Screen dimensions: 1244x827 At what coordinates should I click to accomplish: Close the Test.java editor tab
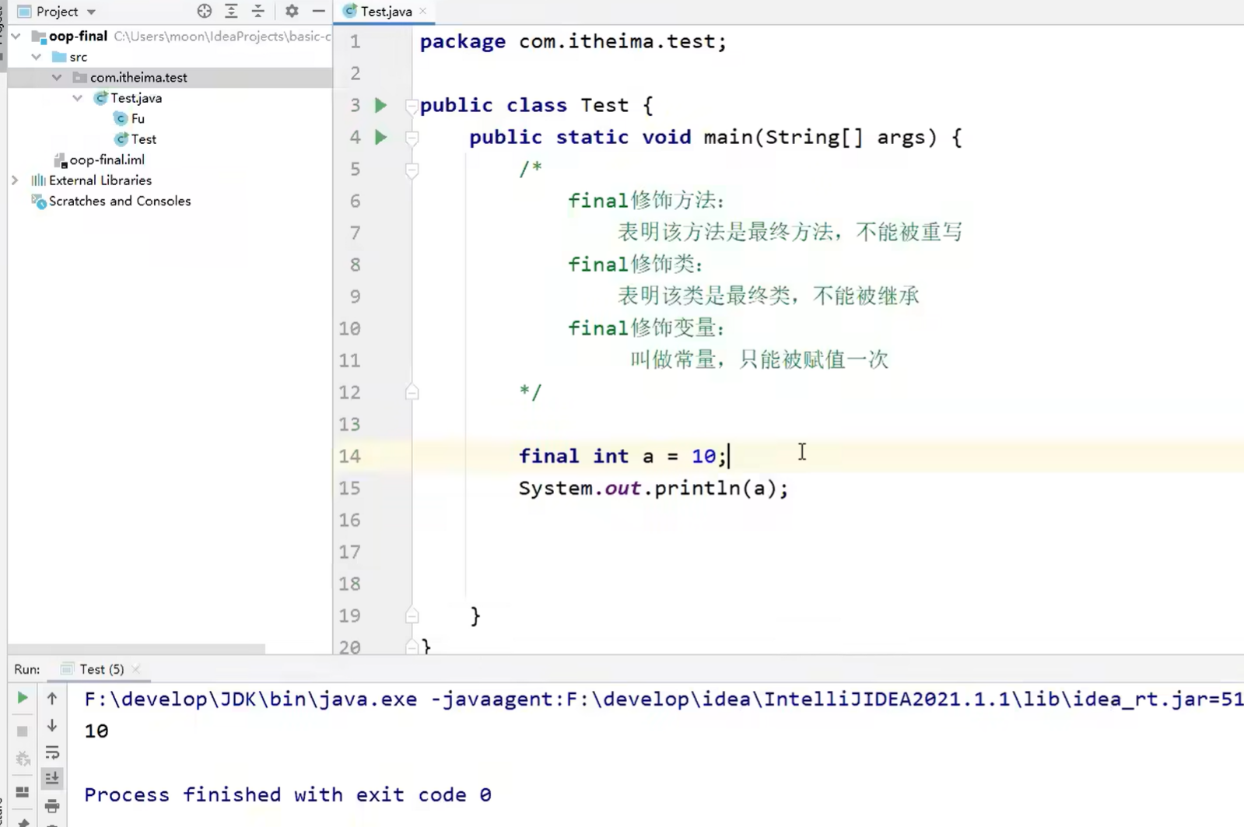click(x=422, y=11)
